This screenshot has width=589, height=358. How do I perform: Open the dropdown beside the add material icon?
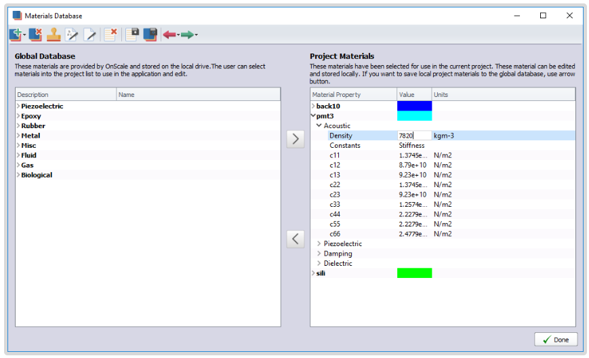coord(24,35)
